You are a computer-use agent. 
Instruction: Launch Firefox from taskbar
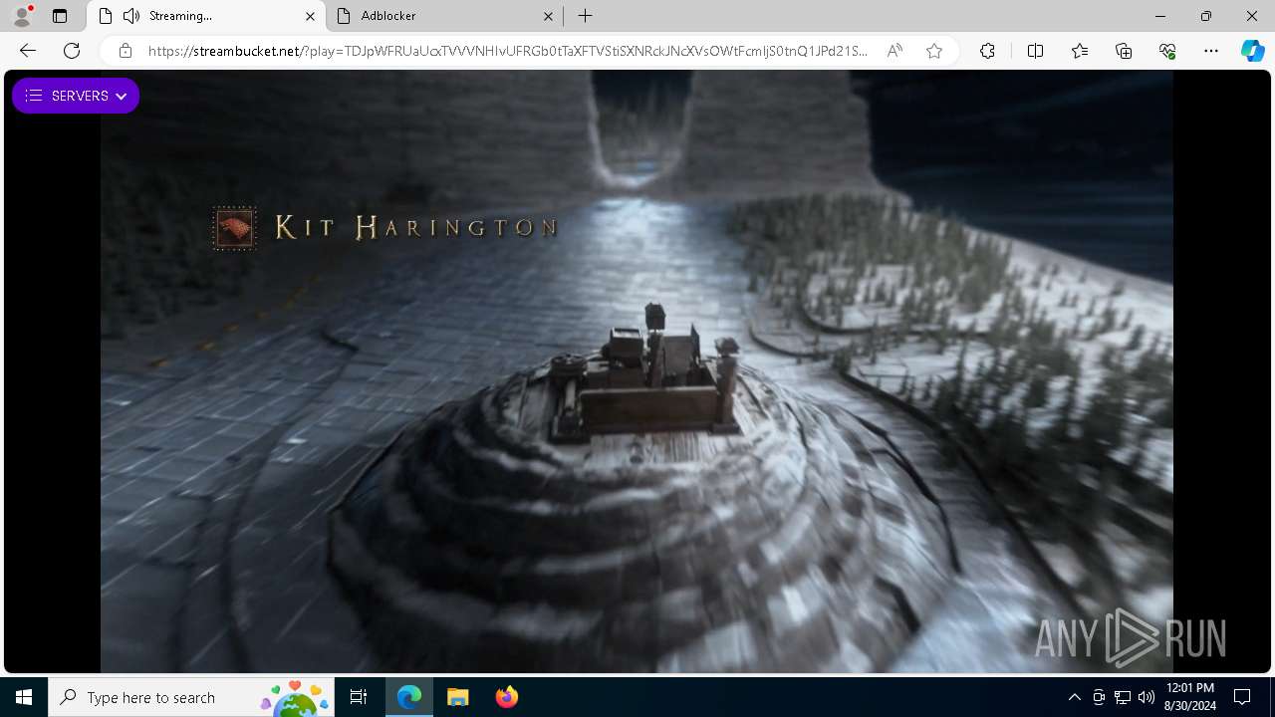coord(506,697)
